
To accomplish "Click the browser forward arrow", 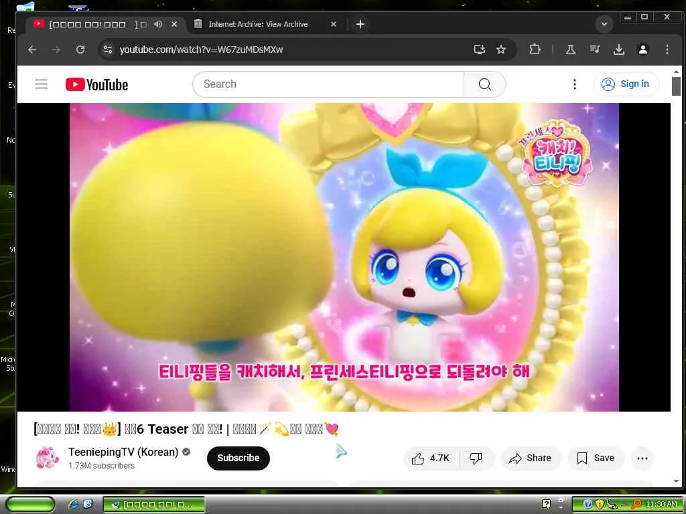I will click(56, 50).
